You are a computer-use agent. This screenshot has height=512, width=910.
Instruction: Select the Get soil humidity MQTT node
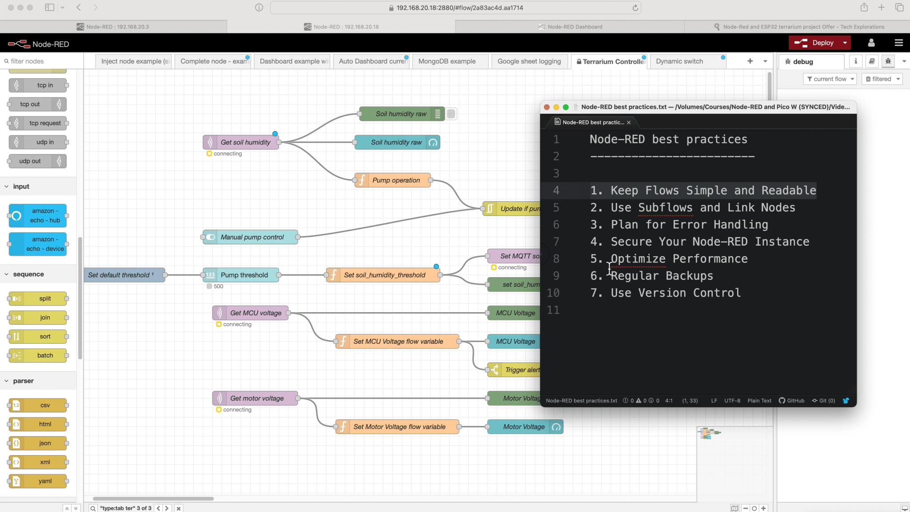[x=241, y=143]
